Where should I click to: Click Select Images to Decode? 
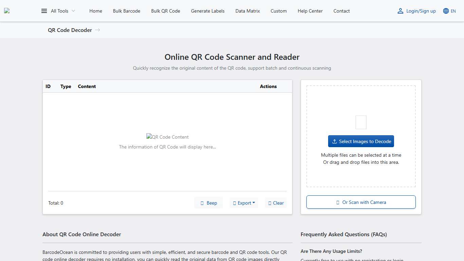click(x=361, y=141)
